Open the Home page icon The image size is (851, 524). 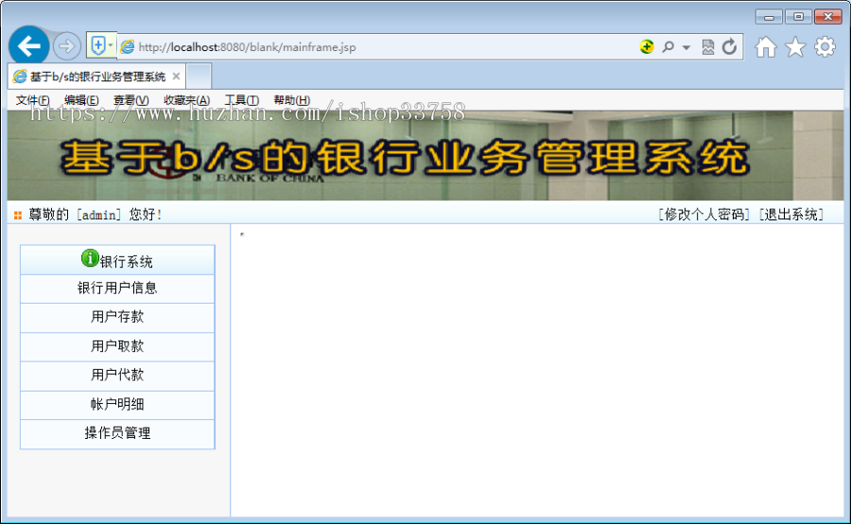(766, 47)
